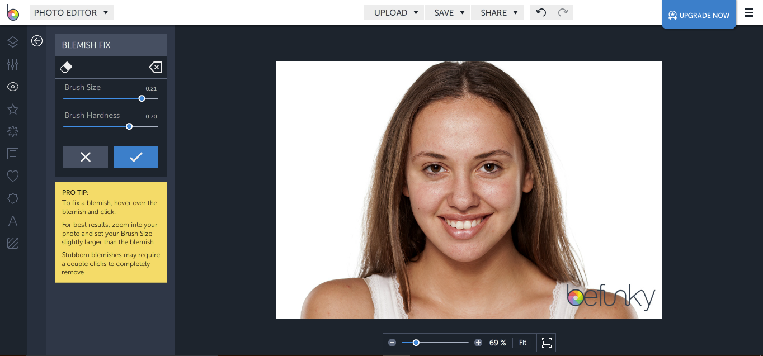
Task: Select the eraser tool in Blemish Fix
Action: click(x=66, y=67)
